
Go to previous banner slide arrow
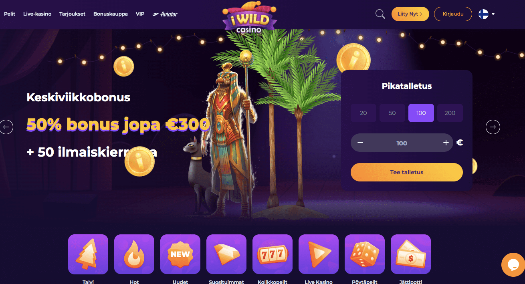6,127
